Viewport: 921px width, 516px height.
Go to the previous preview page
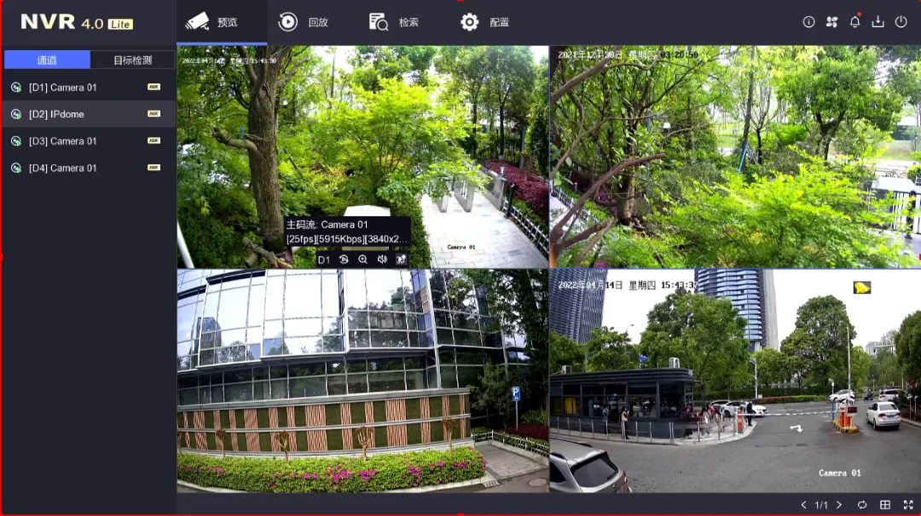(x=803, y=505)
